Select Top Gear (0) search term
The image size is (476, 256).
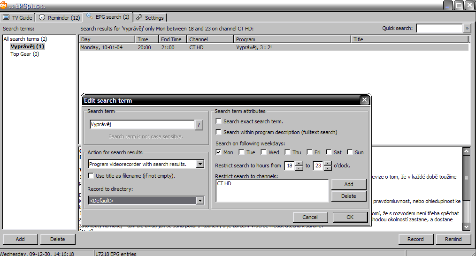point(24,54)
